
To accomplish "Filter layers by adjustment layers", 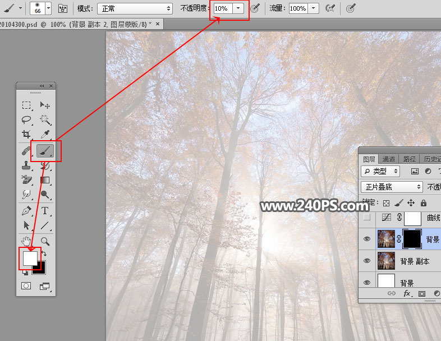I will point(428,171).
